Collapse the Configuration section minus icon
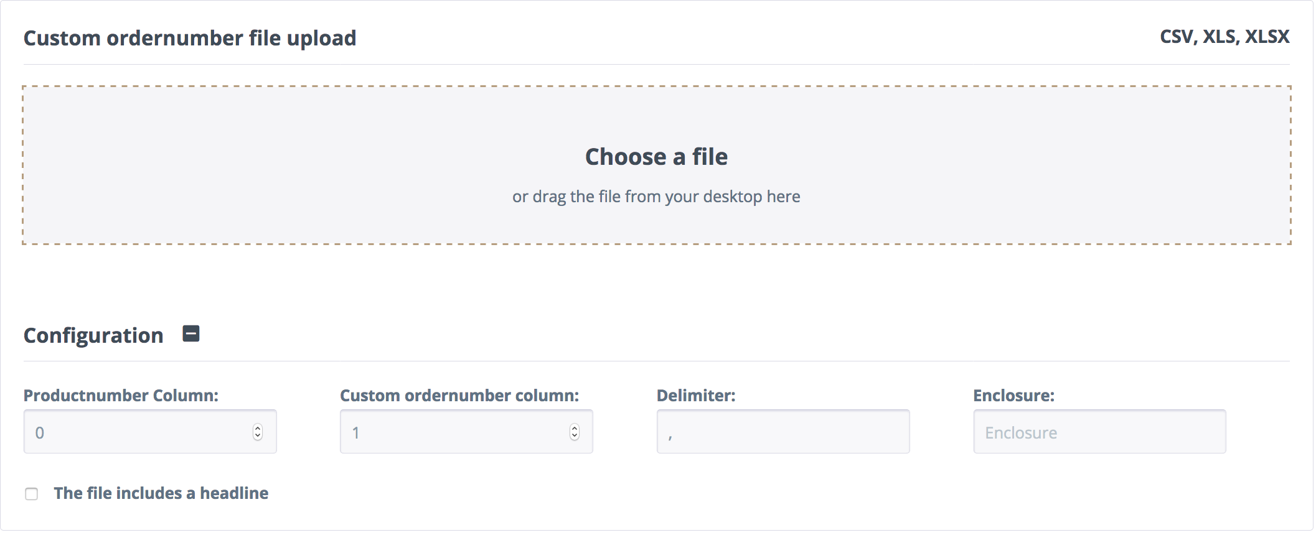 [x=191, y=334]
